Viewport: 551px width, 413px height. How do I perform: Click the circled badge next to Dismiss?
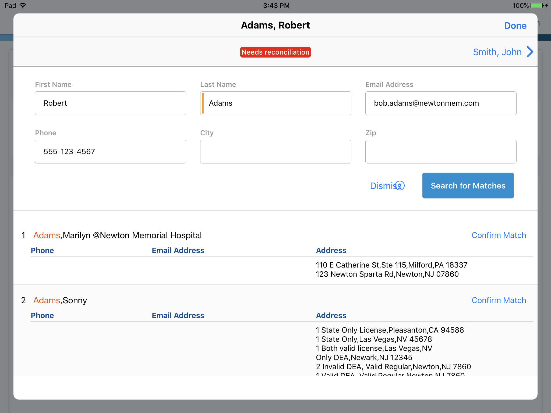click(x=400, y=186)
